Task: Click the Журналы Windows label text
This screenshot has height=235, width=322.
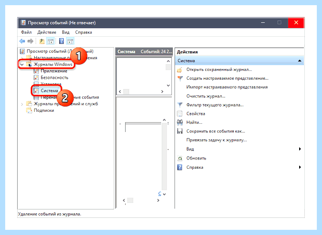Action: pyautogui.click(x=53, y=64)
